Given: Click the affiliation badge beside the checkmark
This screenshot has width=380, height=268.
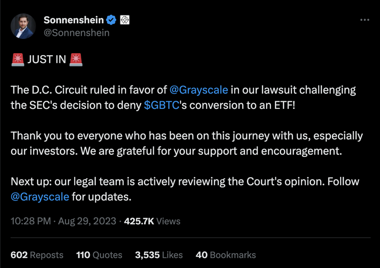Looking at the screenshot, I should pyautogui.click(x=125, y=20).
